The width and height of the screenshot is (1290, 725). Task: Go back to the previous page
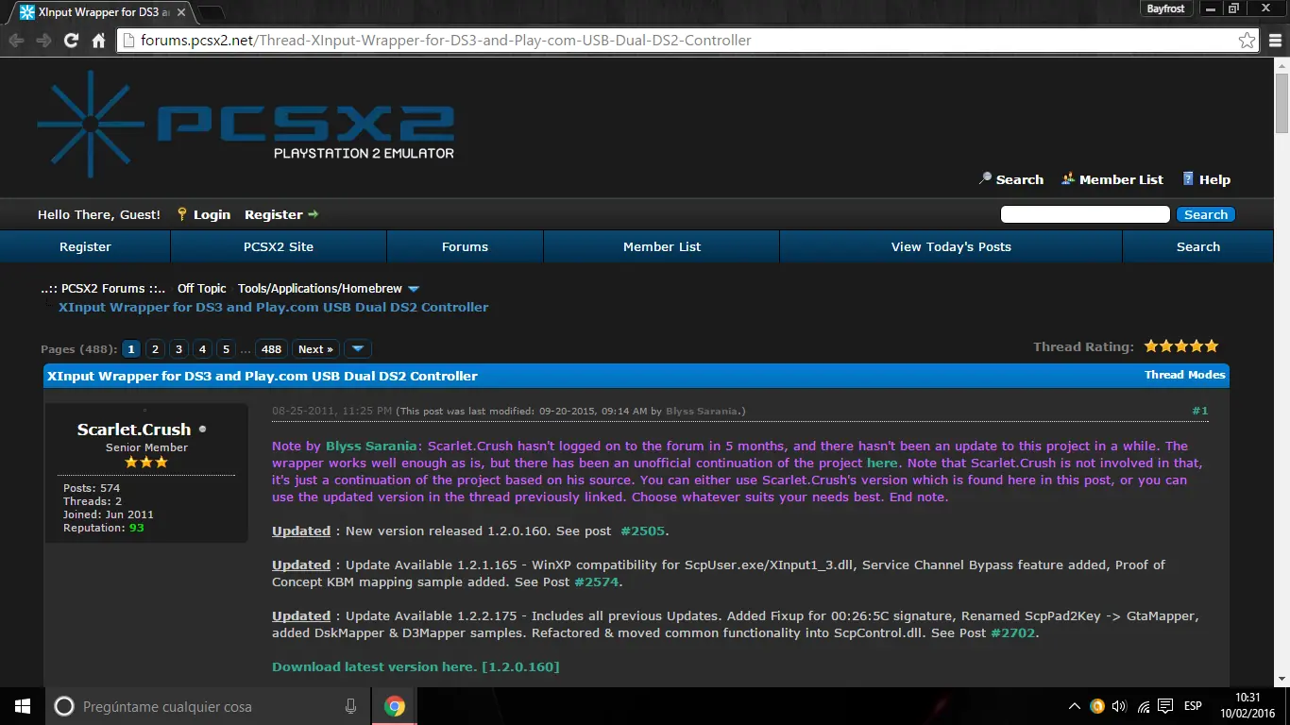[16, 41]
